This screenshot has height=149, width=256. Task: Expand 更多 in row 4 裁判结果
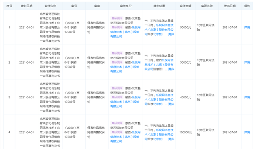(171, 139)
